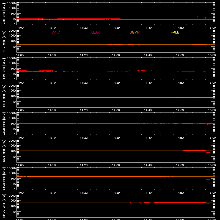Click the 10000 y-axis label of the 245 MHz plot

(12, 3)
